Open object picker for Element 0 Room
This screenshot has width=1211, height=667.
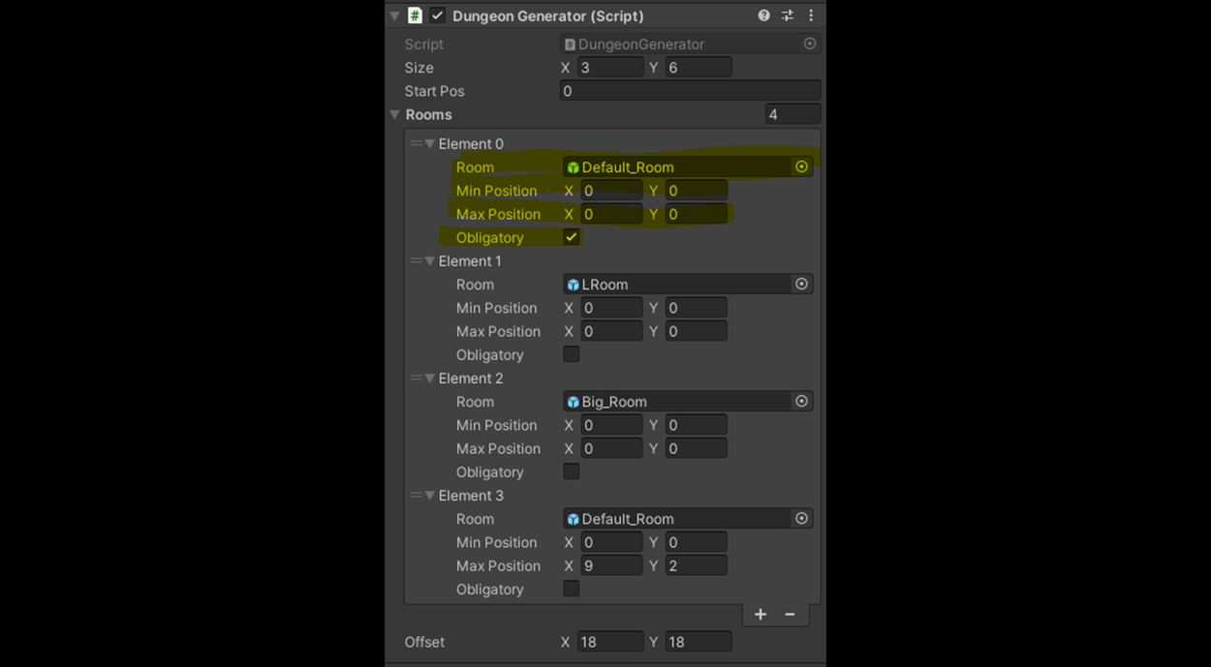click(x=801, y=167)
